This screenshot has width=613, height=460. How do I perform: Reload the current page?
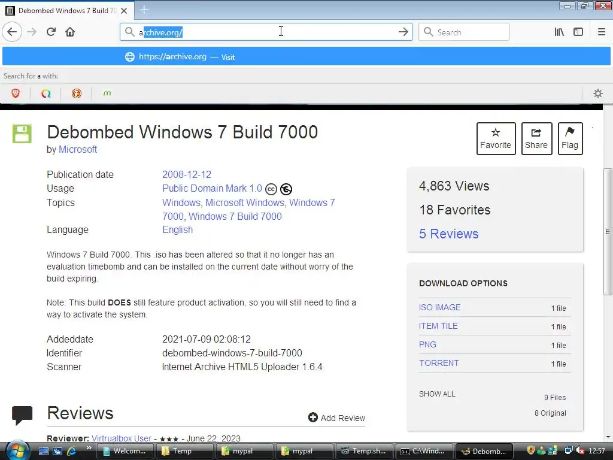click(51, 32)
